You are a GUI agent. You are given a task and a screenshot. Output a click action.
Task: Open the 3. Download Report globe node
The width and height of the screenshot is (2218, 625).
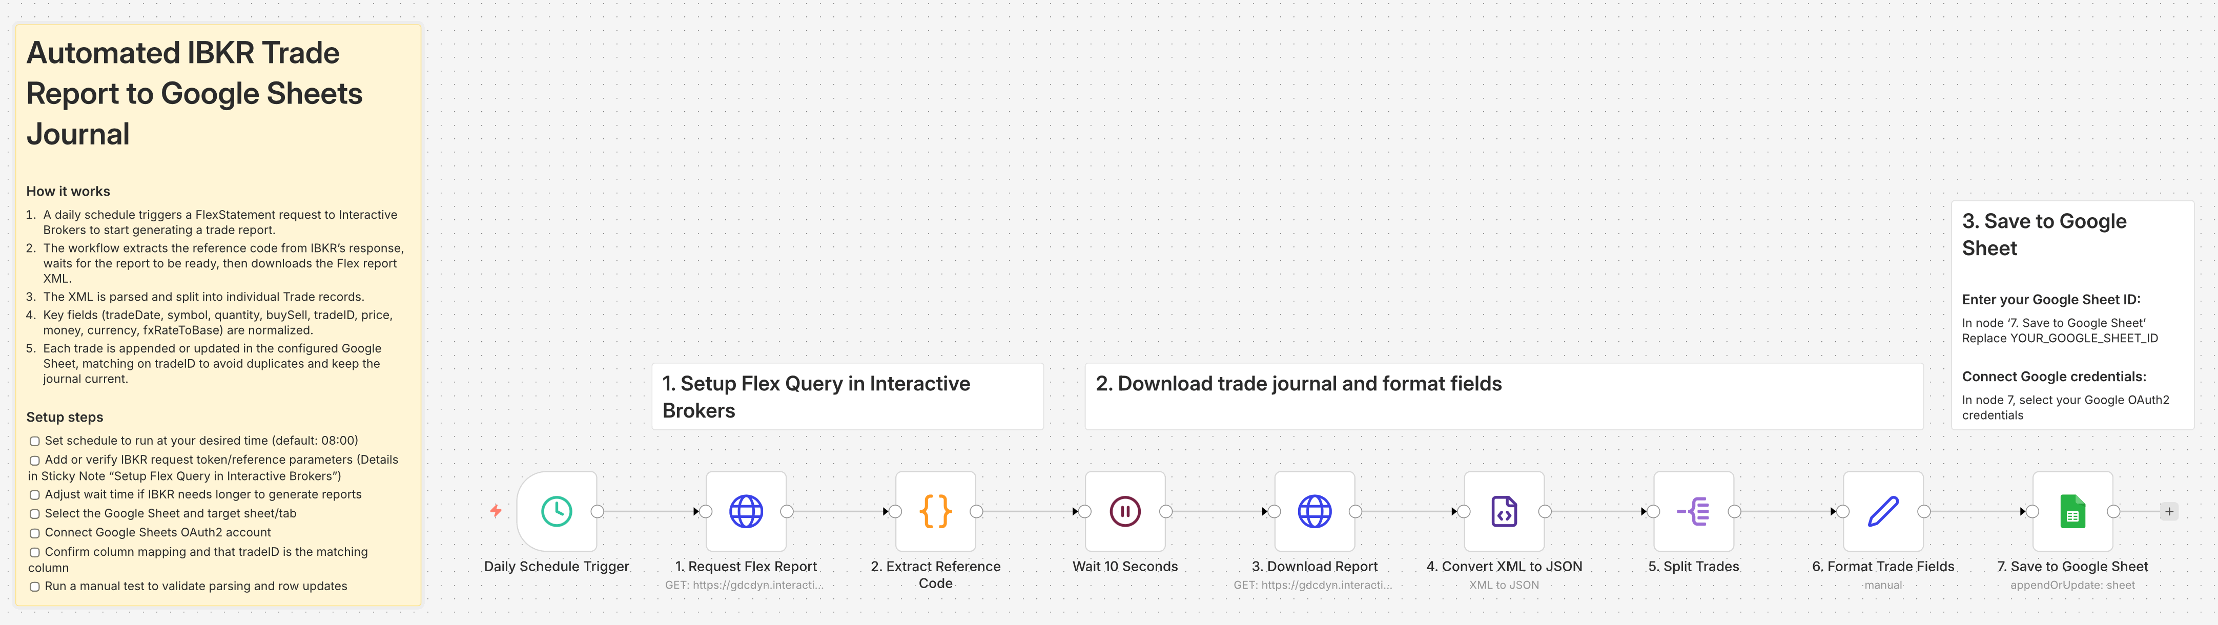coord(1314,511)
